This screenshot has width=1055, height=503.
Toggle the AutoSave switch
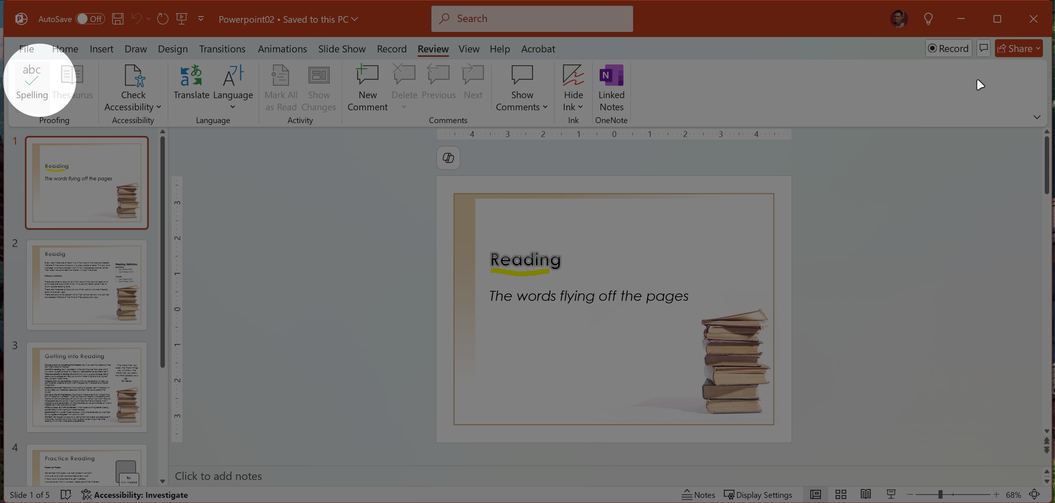pyautogui.click(x=90, y=19)
